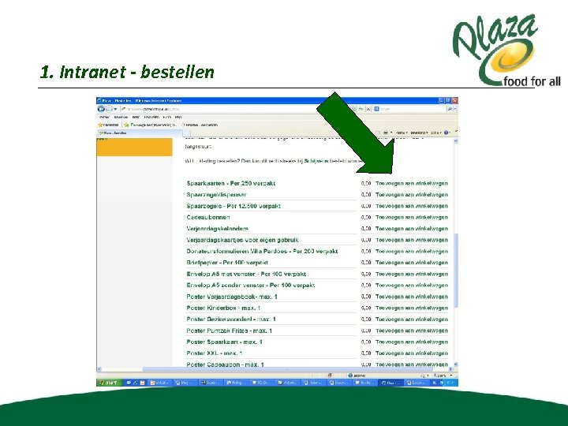Add Poster Puntzak Frites to winkelwagen
Screen dimensions: 568x426
412,331
